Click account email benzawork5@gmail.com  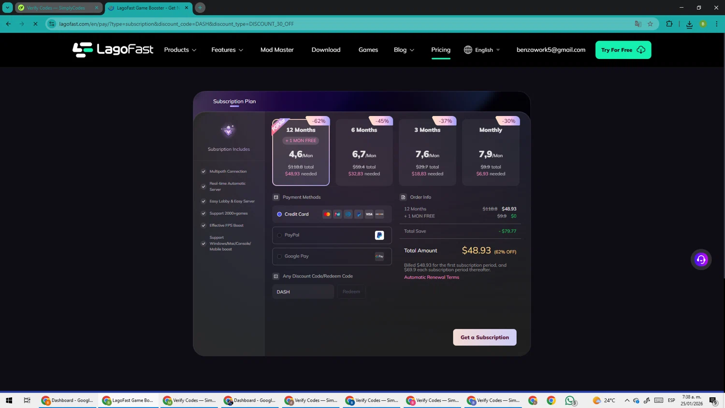tap(551, 50)
